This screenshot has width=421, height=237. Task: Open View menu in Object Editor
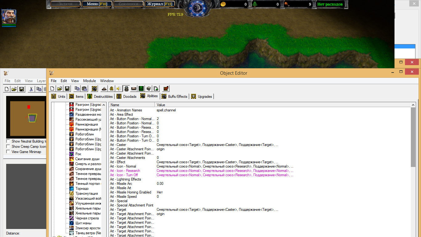click(75, 81)
